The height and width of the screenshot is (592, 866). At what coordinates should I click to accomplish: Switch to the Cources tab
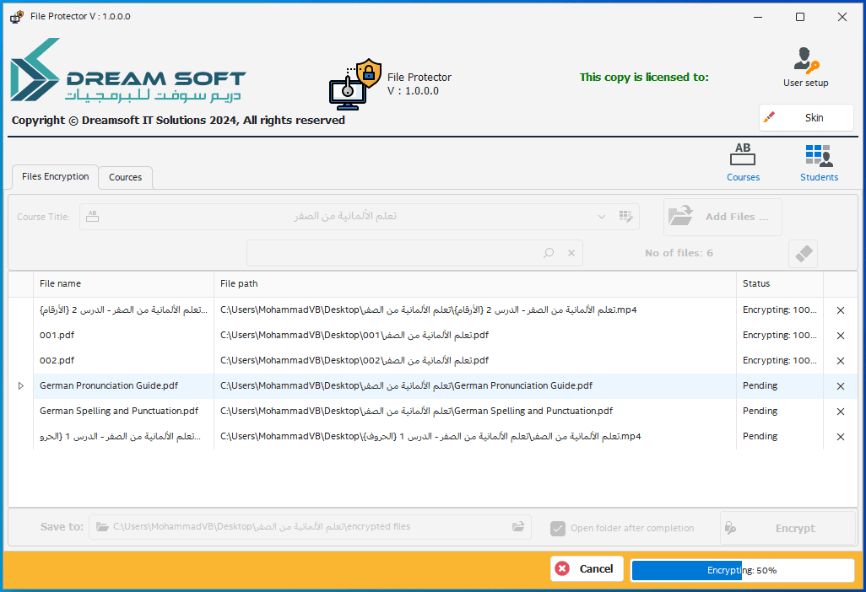pyautogui.click(x=126, y=177)
